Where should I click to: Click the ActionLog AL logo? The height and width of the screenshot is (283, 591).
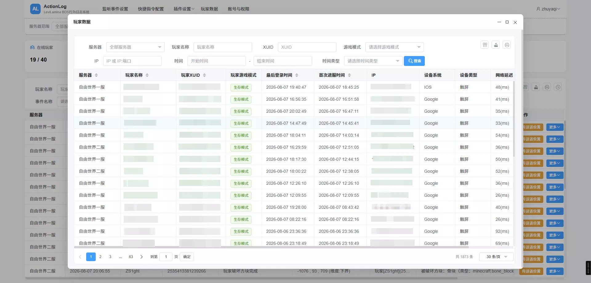(35, 9)
